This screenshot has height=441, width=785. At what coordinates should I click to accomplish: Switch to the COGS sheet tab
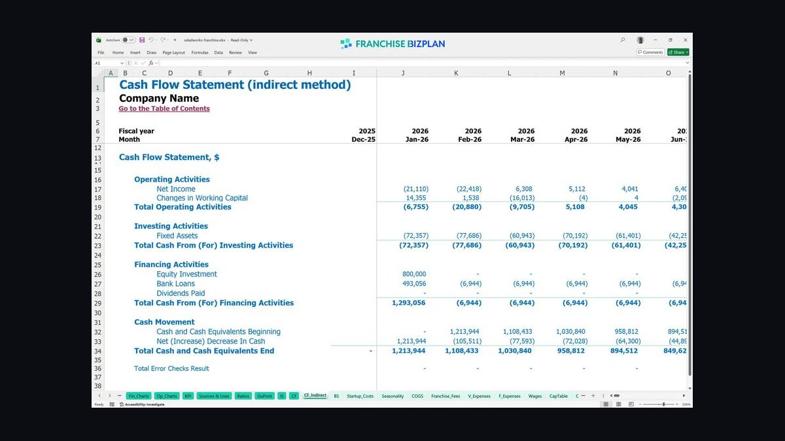[417, 396]
